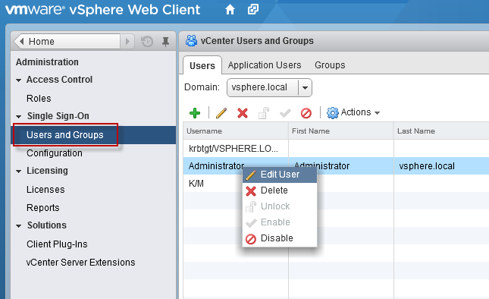Screen dimensions: 489x299
Task: Click the Administration heading
Action: point(47,62)
